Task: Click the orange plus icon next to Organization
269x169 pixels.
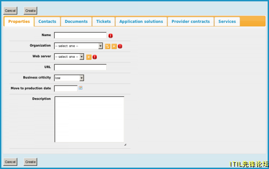Action: point(114,46)
